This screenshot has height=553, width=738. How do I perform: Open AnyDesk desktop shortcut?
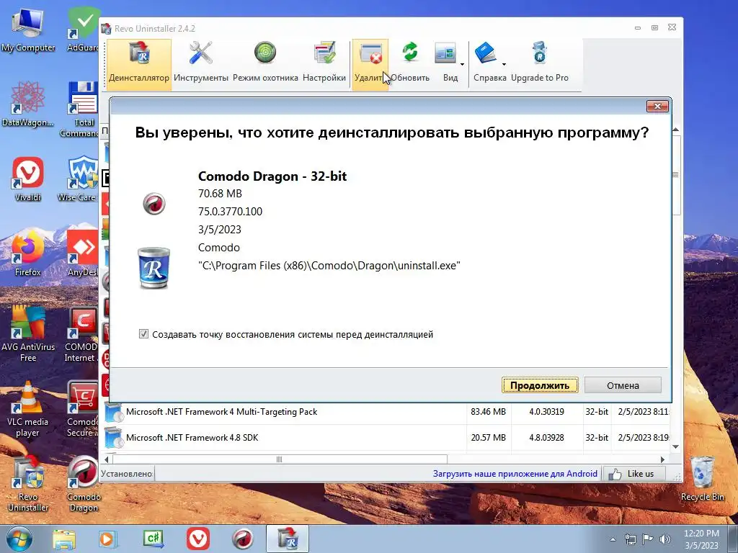pos(82,254)
